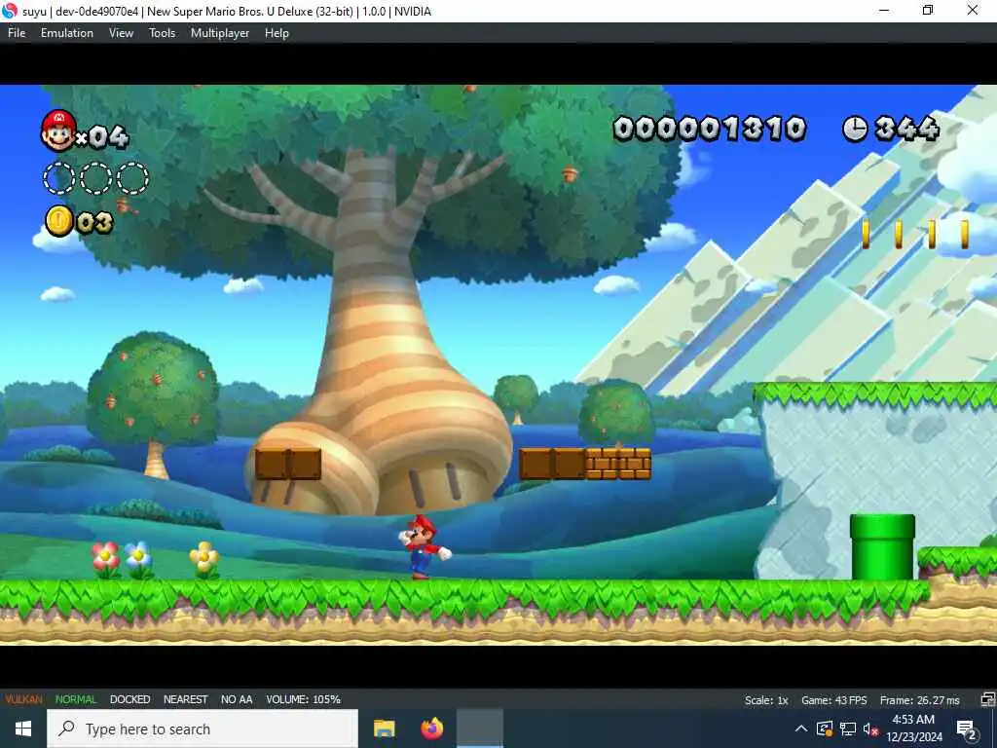The width and height of the screenshot is (997, 748).
Task: Toggle the NORMAL GPU accuracy setting
Action: (76, 699)
